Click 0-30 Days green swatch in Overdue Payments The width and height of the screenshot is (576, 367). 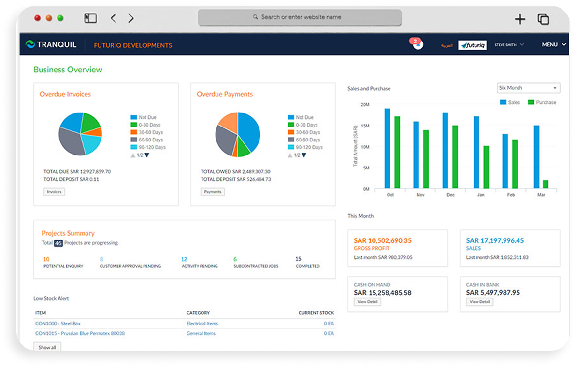pyautogui.click(x=291, y=125)
